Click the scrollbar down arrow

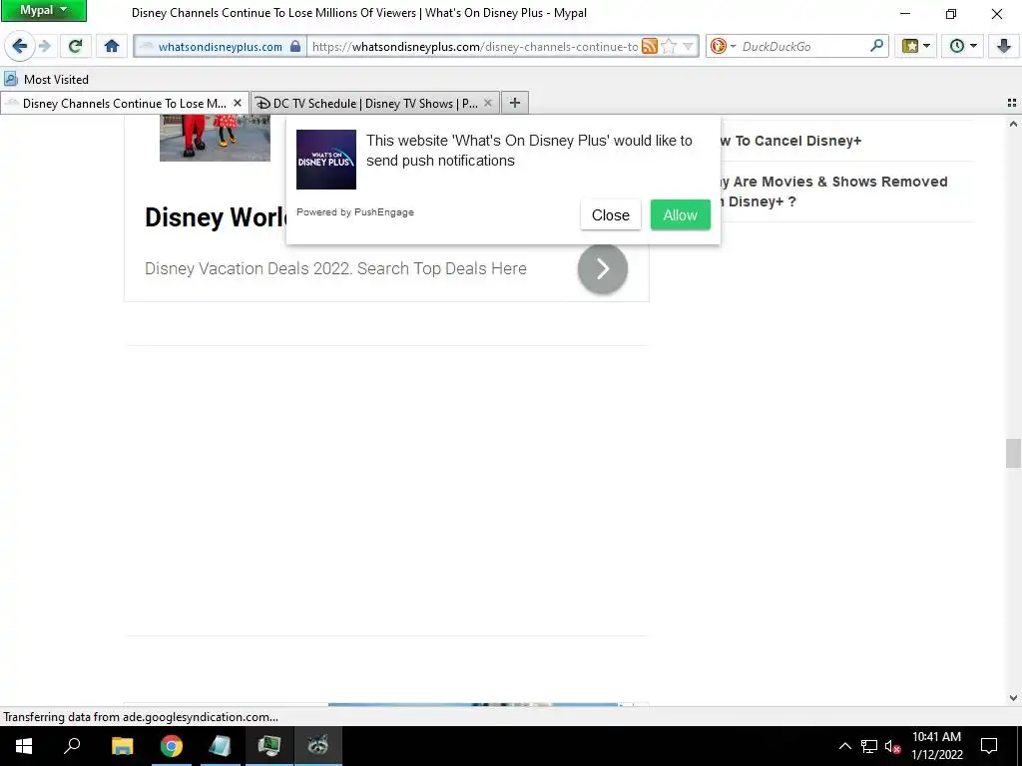tap(1013, 698)
